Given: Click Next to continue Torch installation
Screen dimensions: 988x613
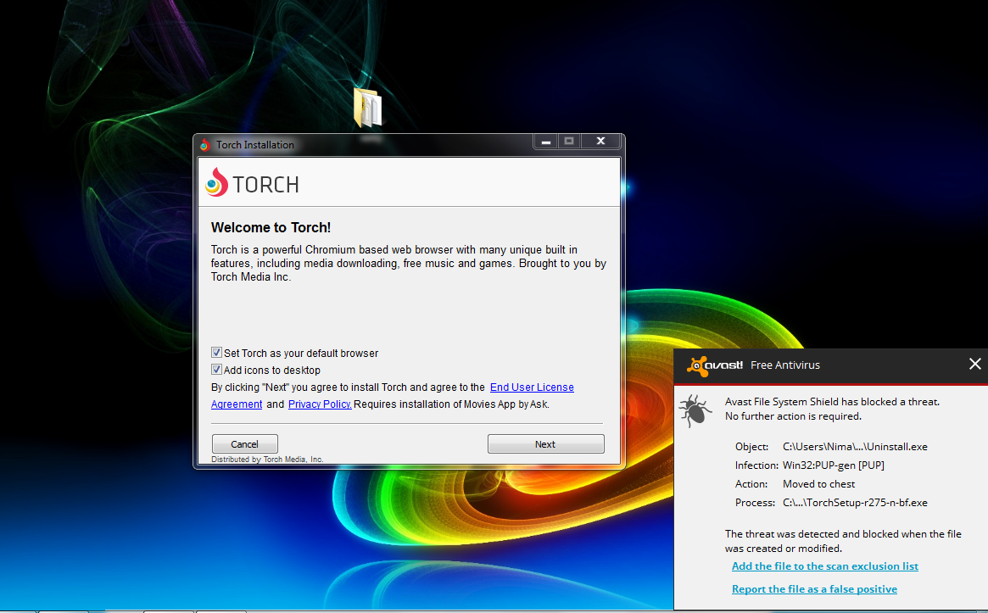Looking at the screenshot, I should click(545, 444).
